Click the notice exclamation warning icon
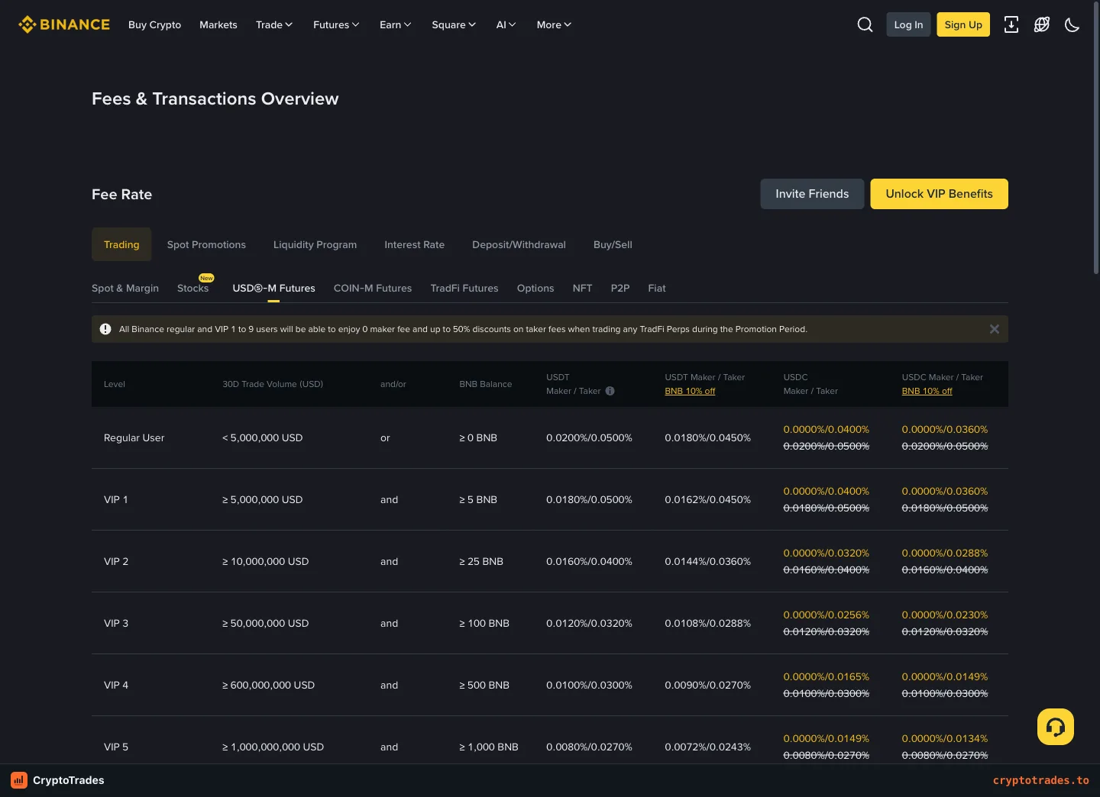The width and height of the screenshot is (1100, 797). (105, 329)
